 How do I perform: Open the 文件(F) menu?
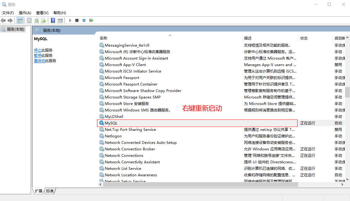point(8,13)
